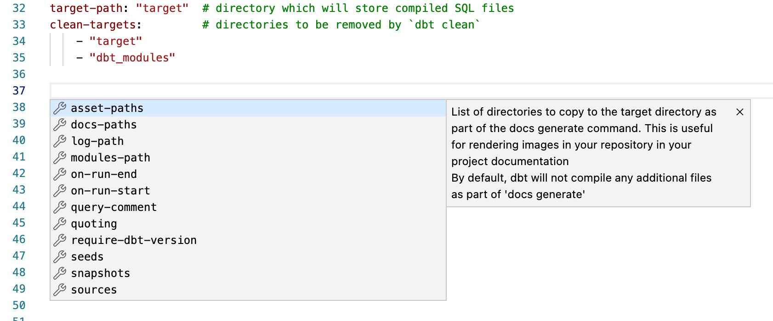The height and width of the screenshot is (321, 773).
Task: Click the wrench icon beside modules-path
Action: tap(60, 158)
